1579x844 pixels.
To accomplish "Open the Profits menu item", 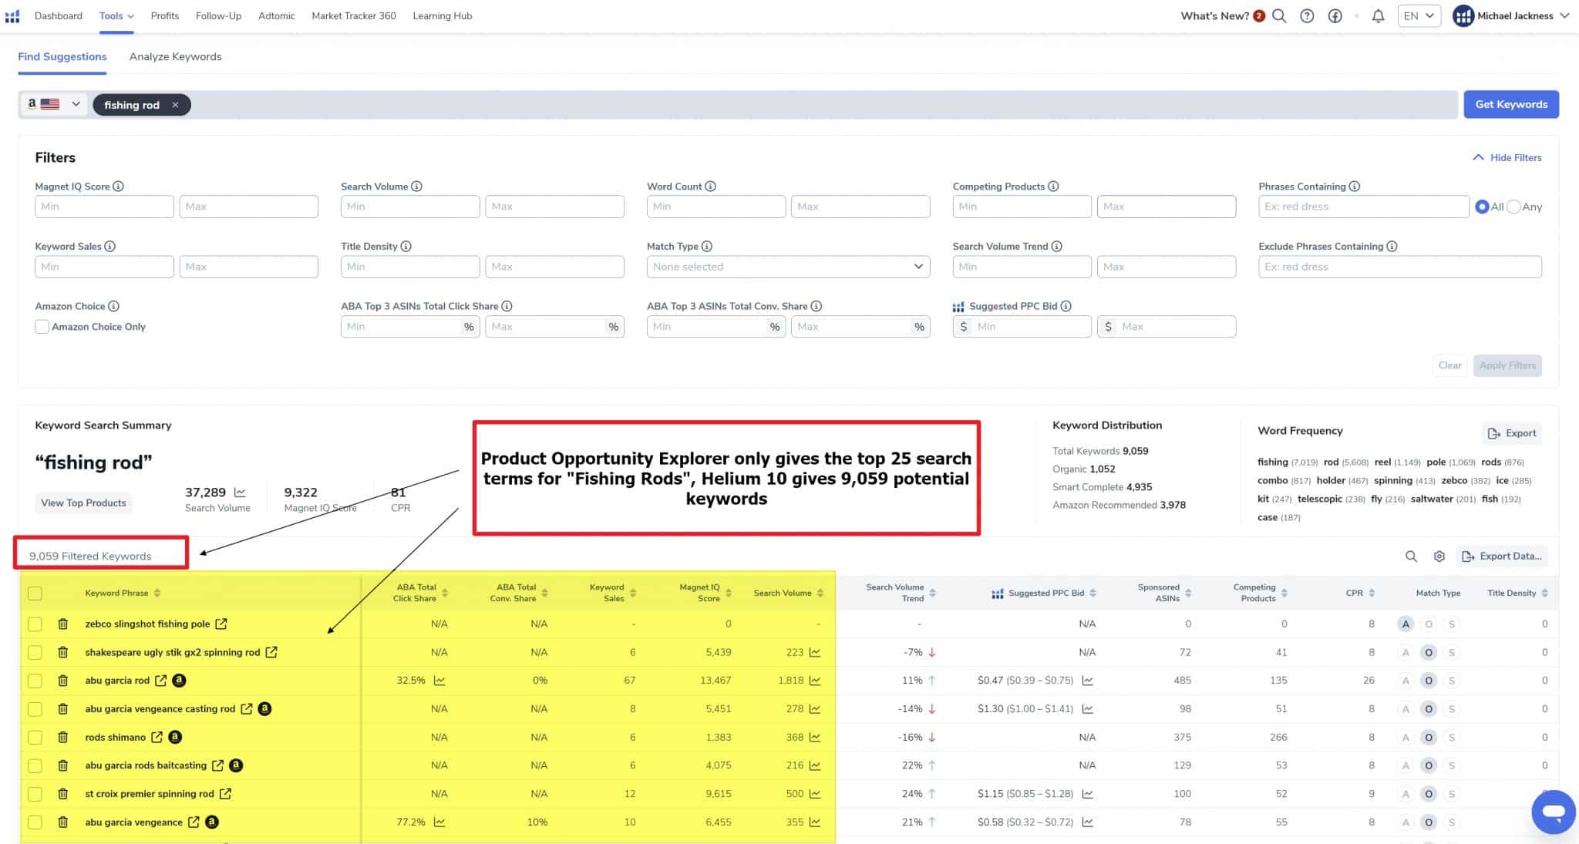I will [x=165, y=16].
